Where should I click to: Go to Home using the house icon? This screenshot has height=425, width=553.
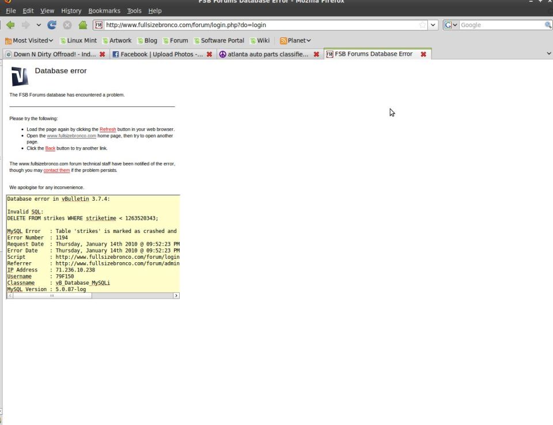(82, 25)
